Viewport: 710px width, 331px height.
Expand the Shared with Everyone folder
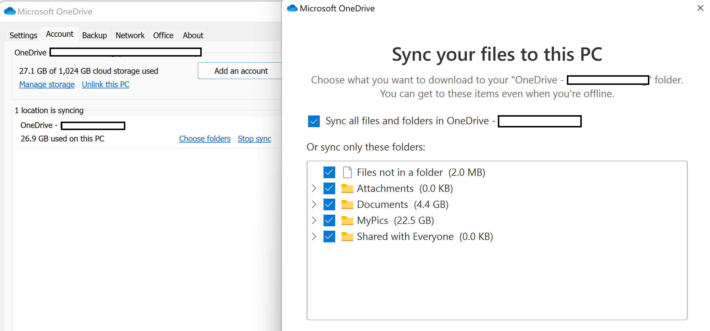coord(314,237)
